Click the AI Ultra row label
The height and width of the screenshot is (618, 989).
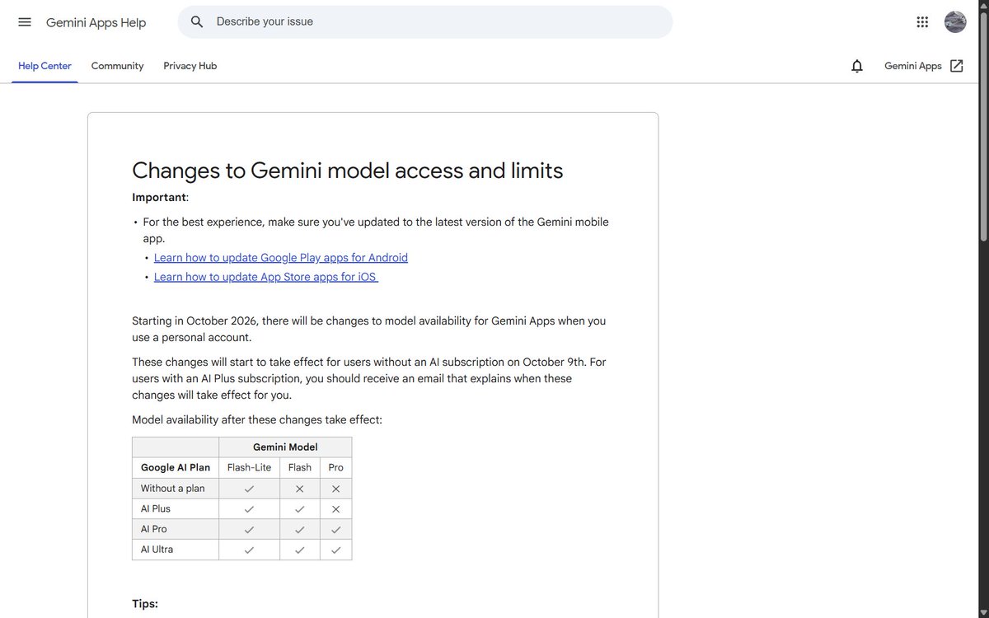click(x=157, y=550)
